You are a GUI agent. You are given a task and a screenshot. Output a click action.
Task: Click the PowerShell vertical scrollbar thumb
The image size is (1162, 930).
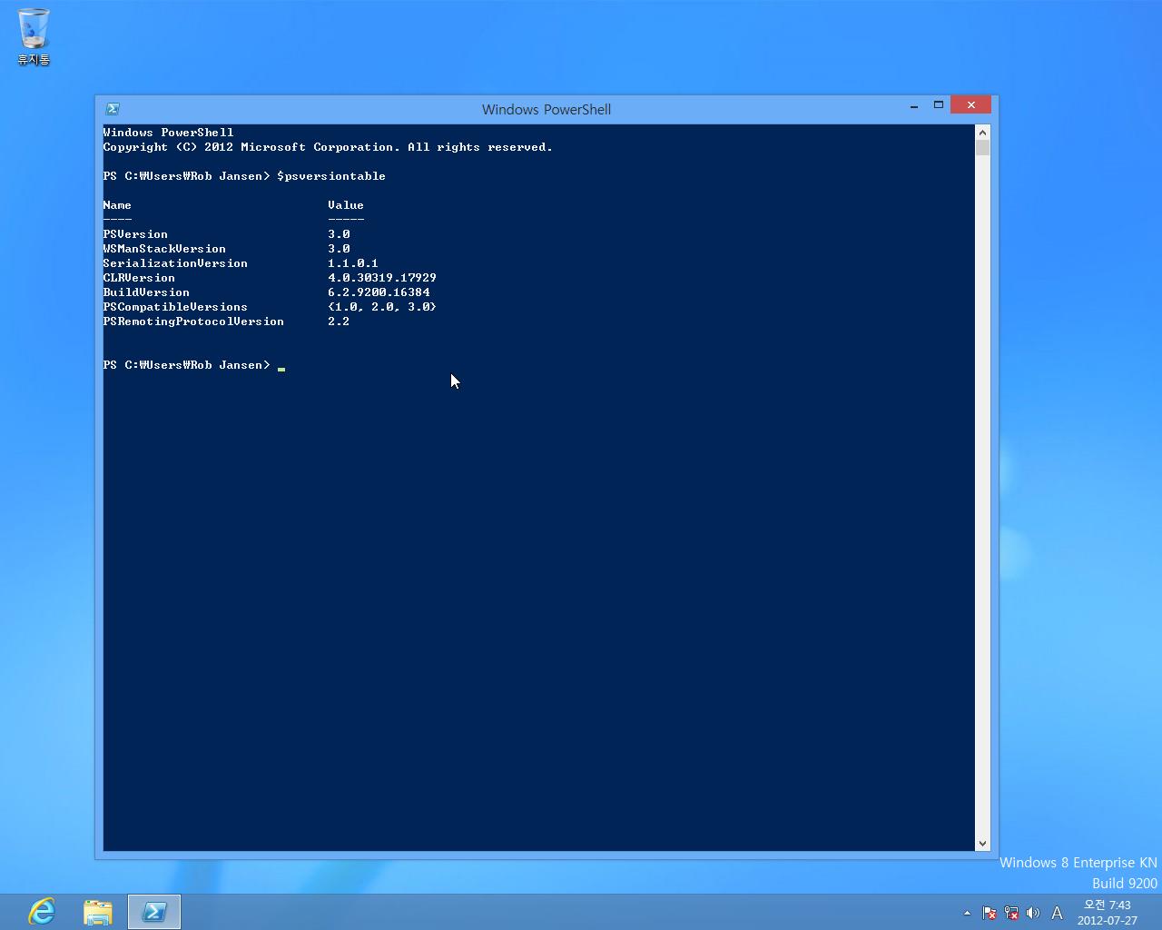982,148
